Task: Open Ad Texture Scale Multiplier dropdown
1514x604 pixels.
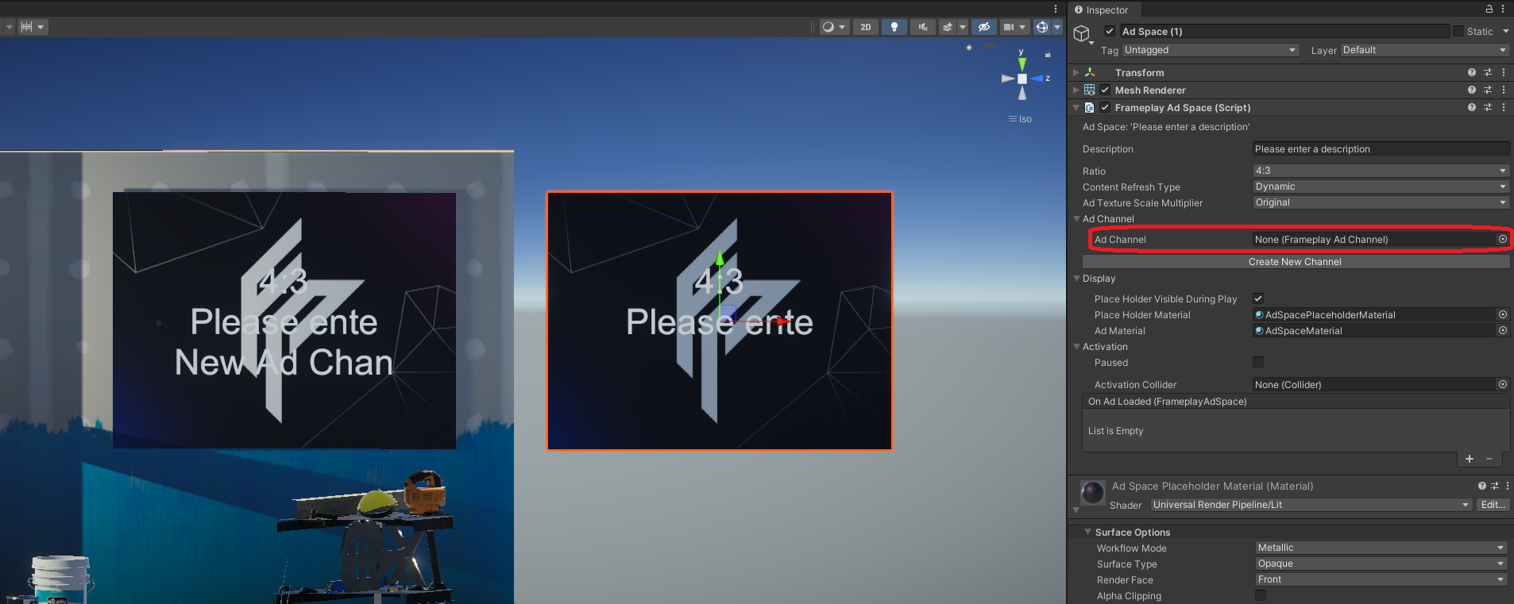Action: click(1381, 202)
